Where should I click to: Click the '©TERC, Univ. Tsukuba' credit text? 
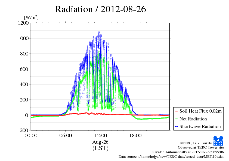[196, 143]
